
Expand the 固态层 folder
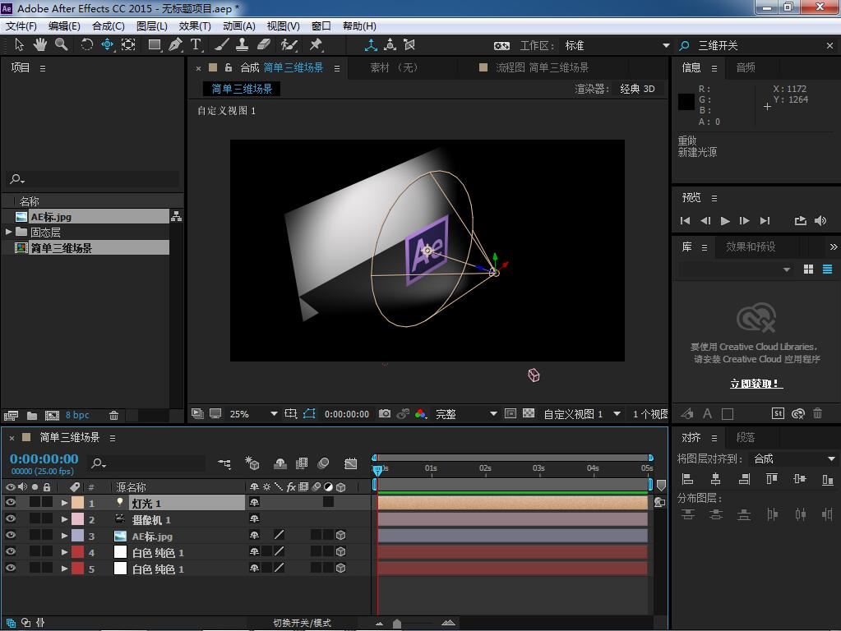8,233
